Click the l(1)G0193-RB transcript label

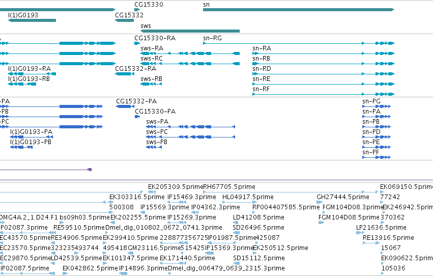click(x=29, y=79)
